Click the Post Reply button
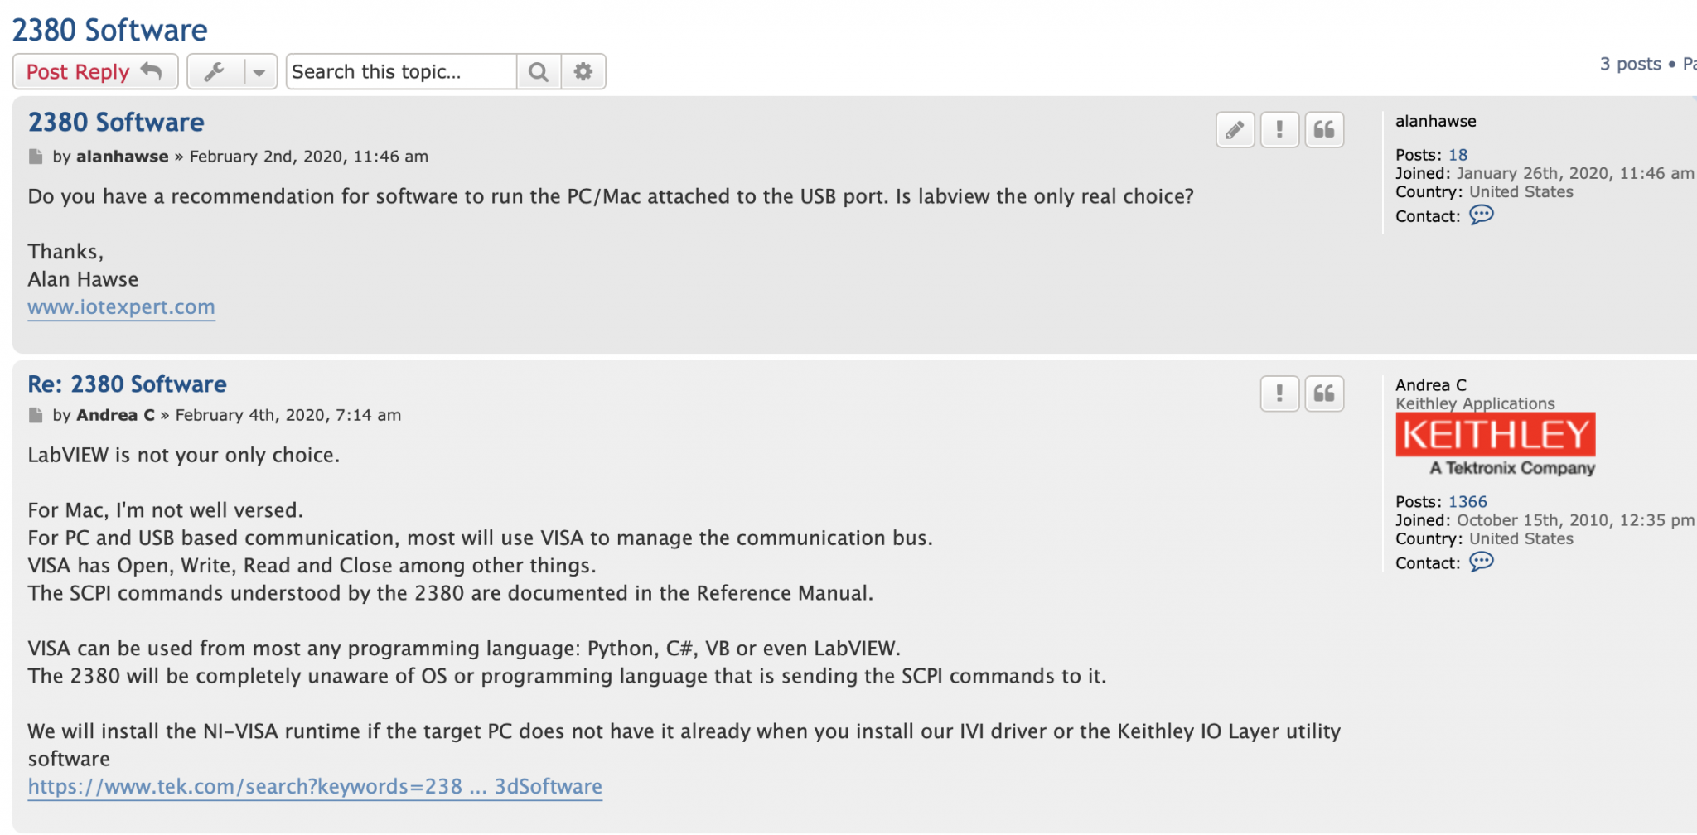Screen dimensions: 1697x835 point(94,72)
